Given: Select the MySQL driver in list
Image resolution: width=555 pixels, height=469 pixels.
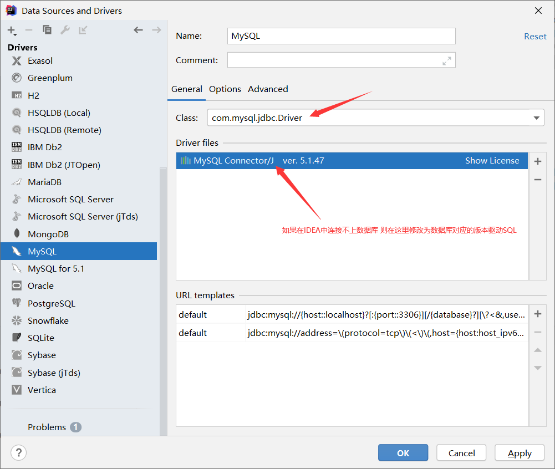Looking at the screenshot, I should (x=79, y=251).
